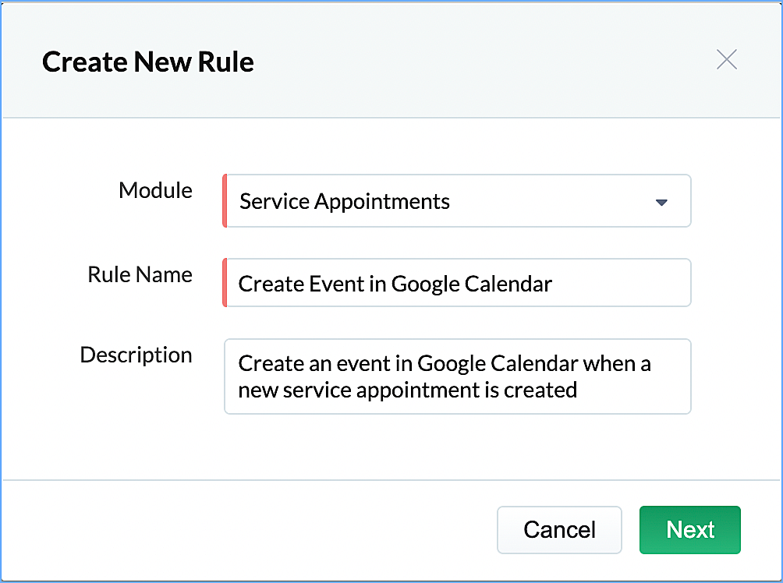Screen dimensions: 783x583
Task: Proceed with the green Next button
Action: click(x=689, y=530)
